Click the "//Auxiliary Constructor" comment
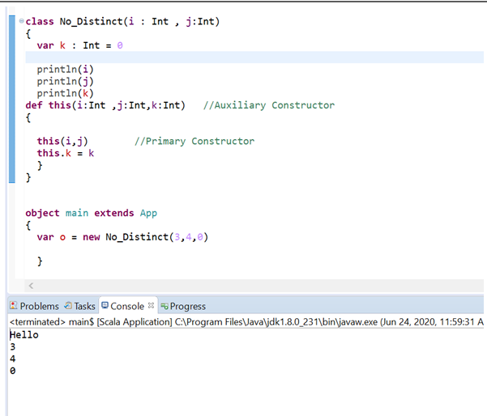This screenshot has width=487, height=416. 269,105
